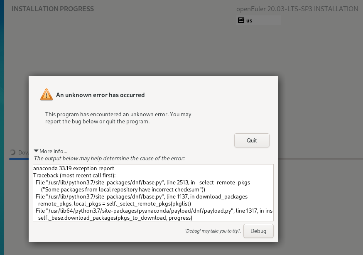Screen dimensions: 363x255
Task: Click the download progress spinner icon
Action: pos(12,152)
